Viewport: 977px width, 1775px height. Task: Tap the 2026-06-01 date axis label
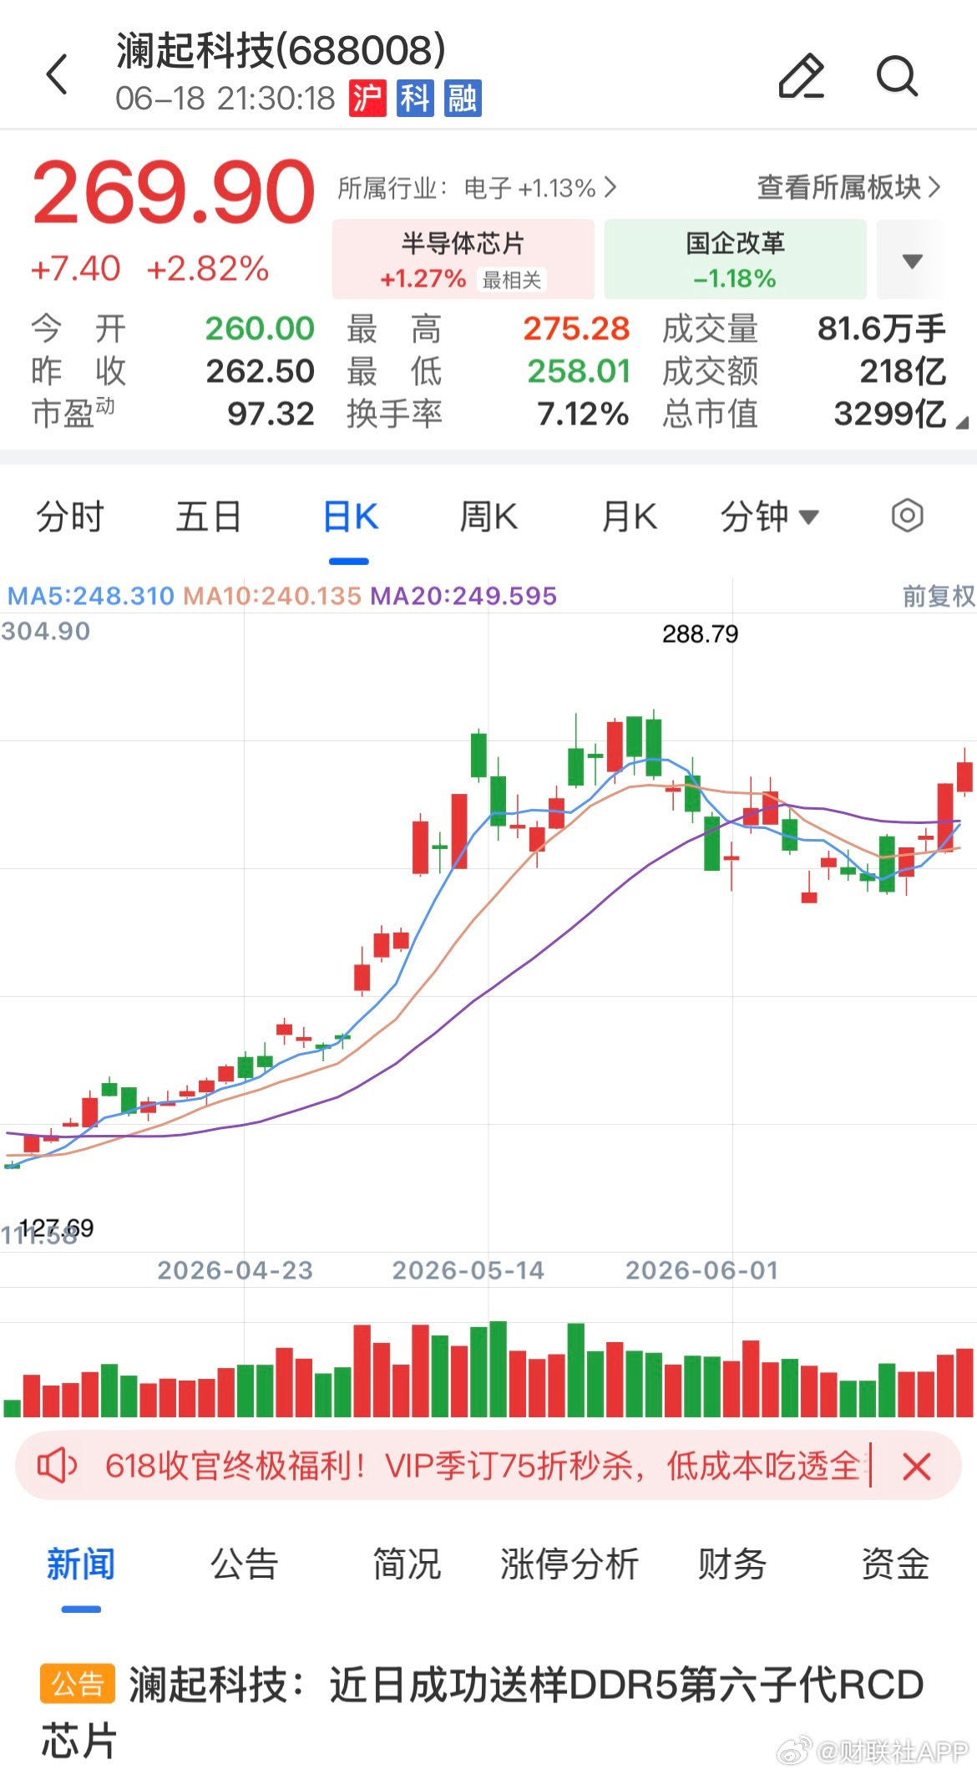(x=701, y=1271)
